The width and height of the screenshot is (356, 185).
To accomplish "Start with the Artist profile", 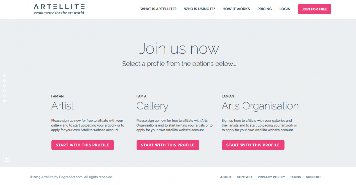I will [82, 145].
